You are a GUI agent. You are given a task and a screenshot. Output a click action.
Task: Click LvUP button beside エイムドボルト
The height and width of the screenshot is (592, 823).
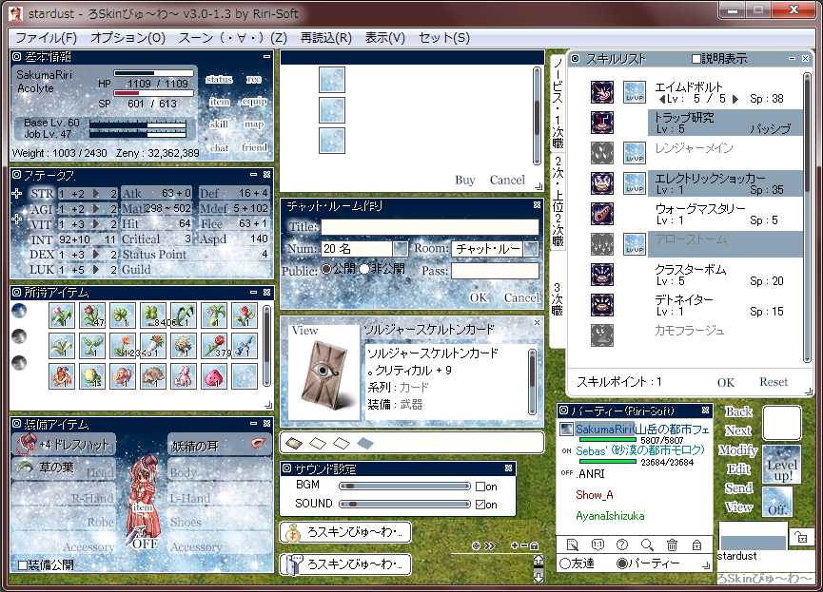point(634,92)
